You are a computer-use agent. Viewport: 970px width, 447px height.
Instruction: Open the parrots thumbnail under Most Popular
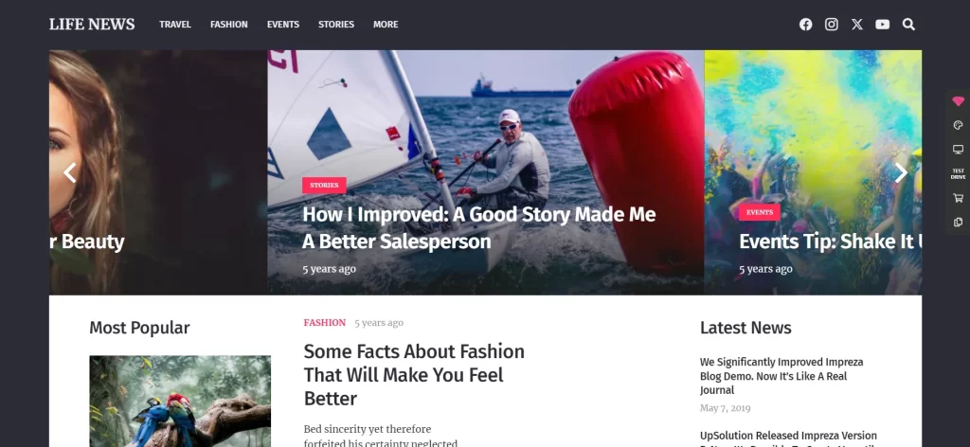click(180, 401)
